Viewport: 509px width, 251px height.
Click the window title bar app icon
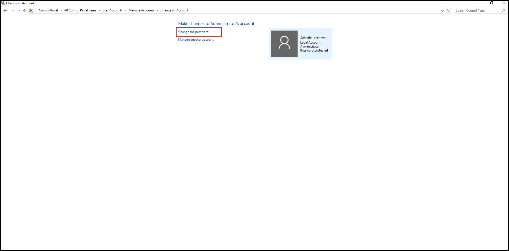click(x=3, y=3)
